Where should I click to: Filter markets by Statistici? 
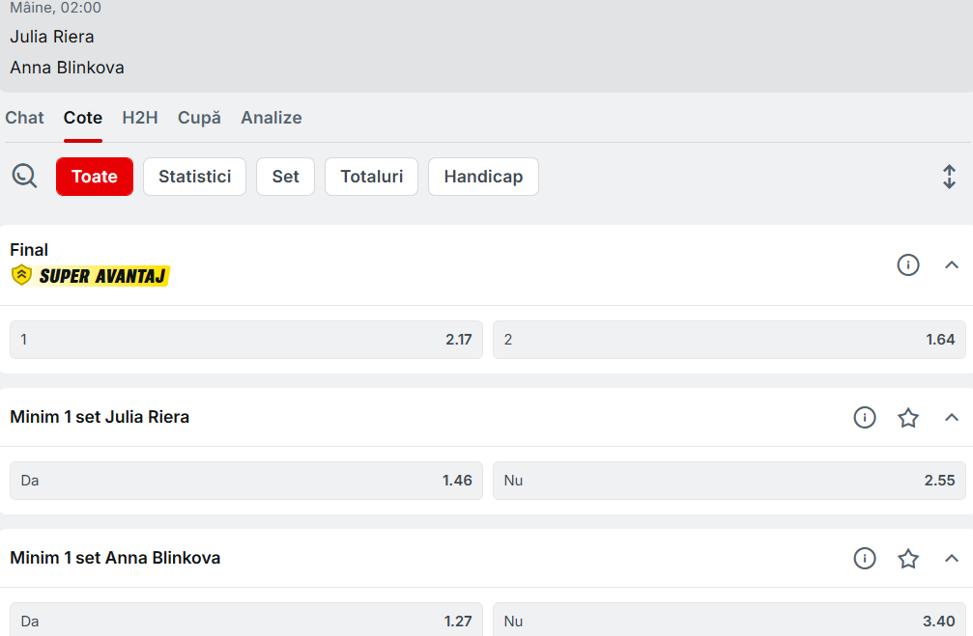tap(194, 177)
